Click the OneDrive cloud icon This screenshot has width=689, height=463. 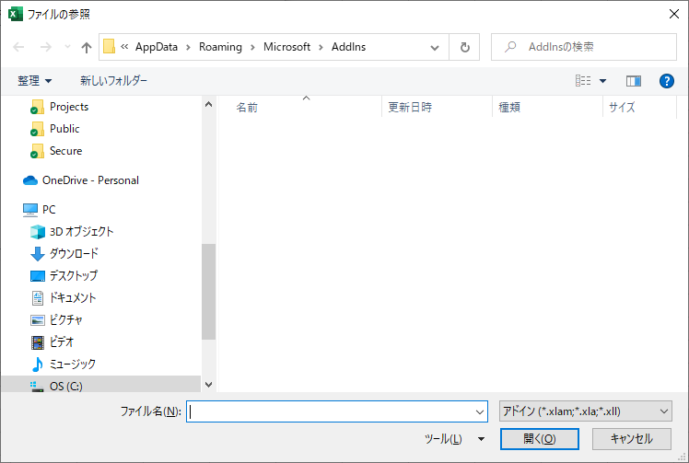click(30, 180)
